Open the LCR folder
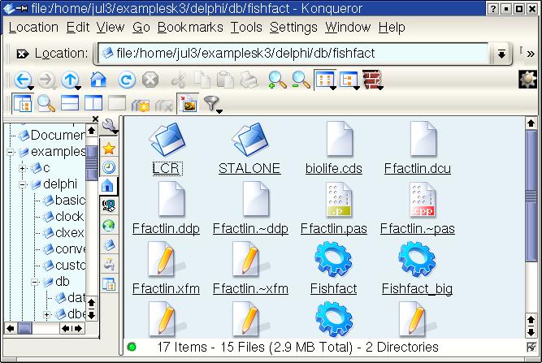 click(x=167, y=149)
